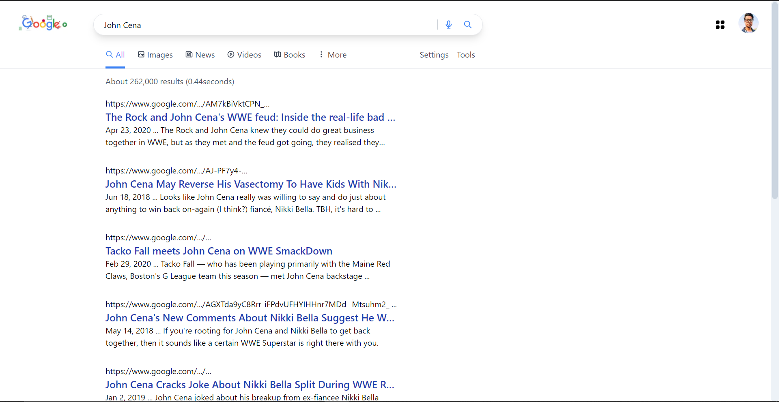Open the search Tools option
The height and width of the screenshot is (402, 779).
[466, 55]
